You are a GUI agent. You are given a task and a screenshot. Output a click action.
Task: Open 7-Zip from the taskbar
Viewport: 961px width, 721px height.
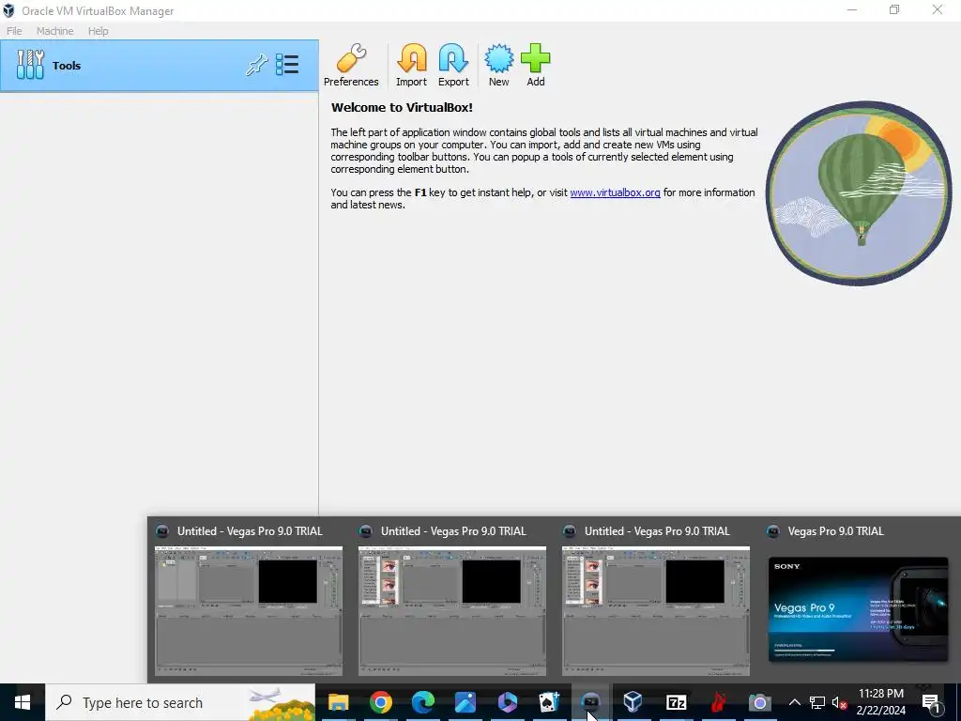[676, 702]
